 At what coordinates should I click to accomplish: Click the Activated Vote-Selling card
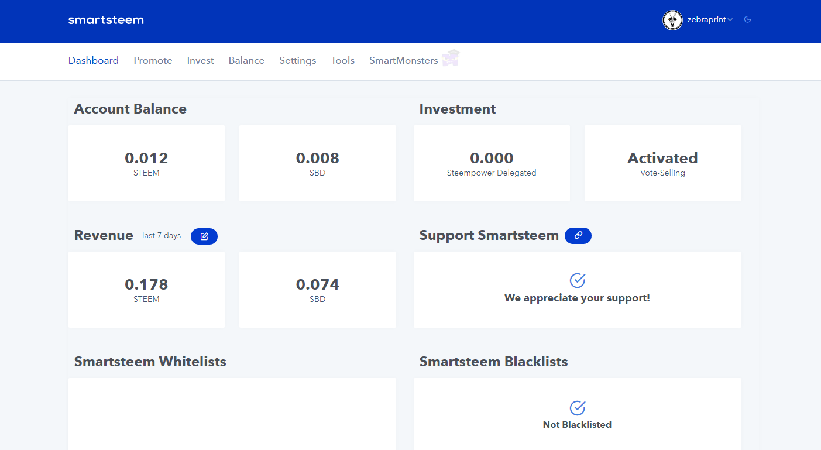(663, 163)
